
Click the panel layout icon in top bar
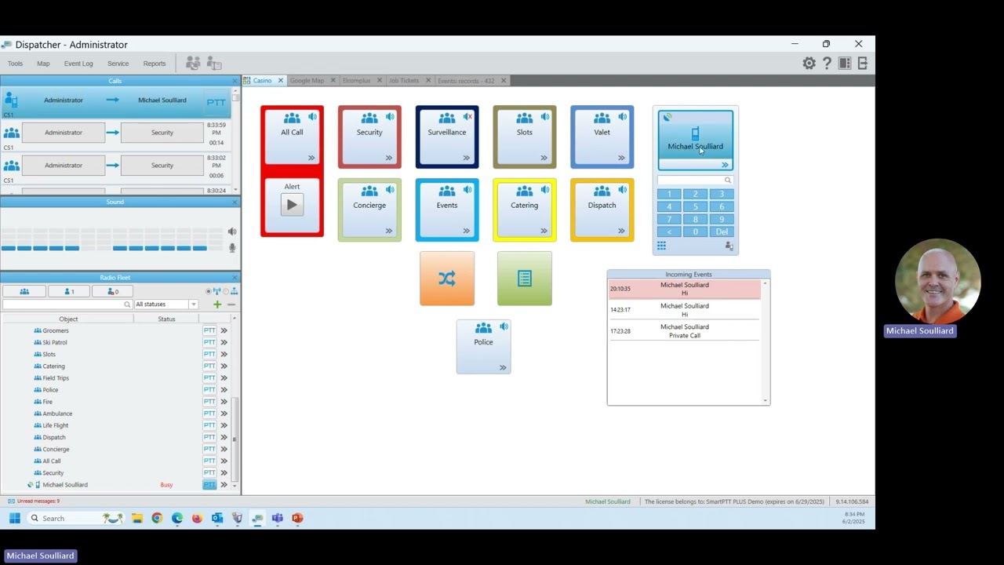[x=845, y=64]
